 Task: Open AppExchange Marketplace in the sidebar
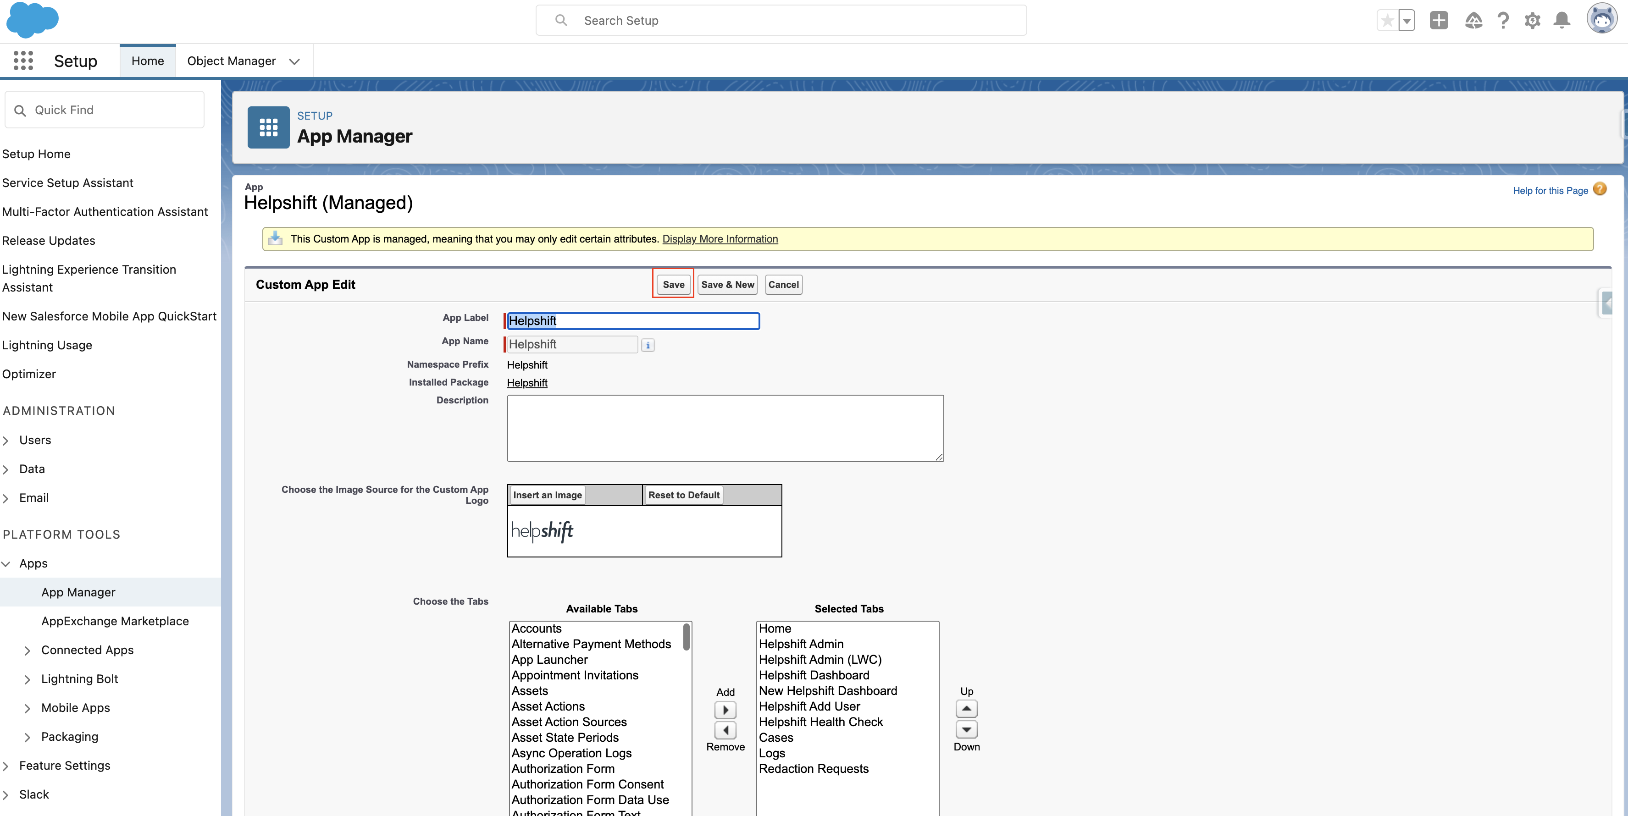click(114, 621)
